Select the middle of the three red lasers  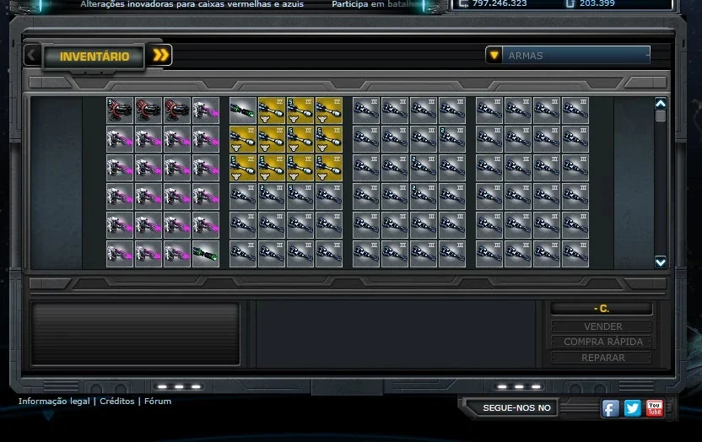[148, 110]
